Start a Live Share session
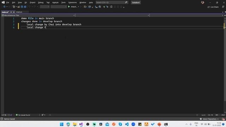Image resolution: width=226 pixels, height=127 pixels. click(213, 7)
